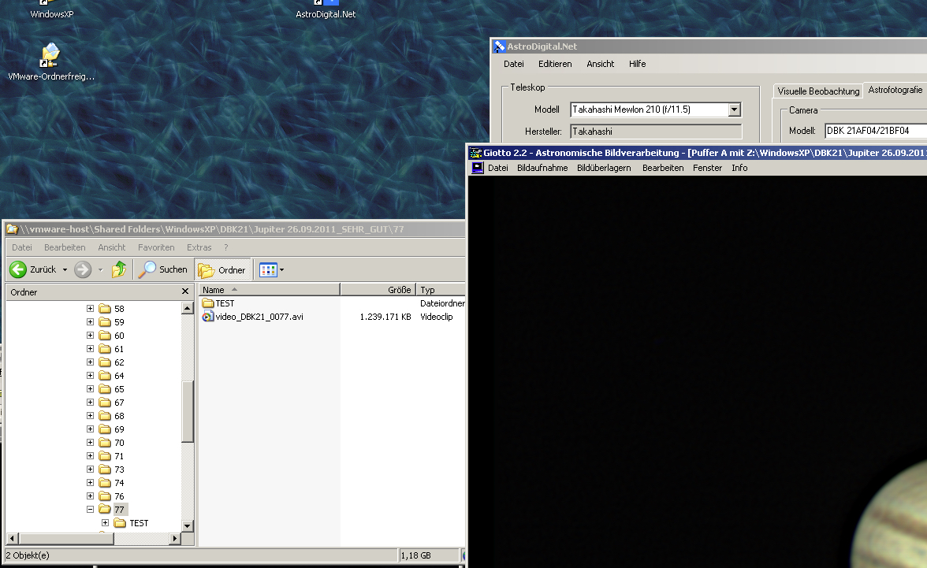Switch to the Visuelle Beobachtung tab
This screenshot has width=927, height=568.
(x=818, y=91)
